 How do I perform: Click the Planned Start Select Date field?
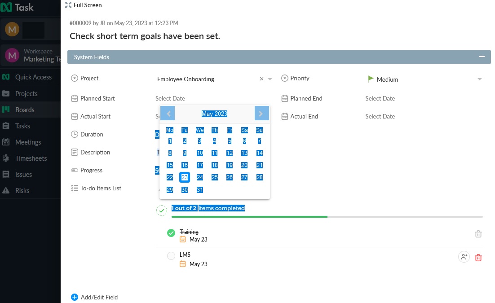[x=170, y=98]
